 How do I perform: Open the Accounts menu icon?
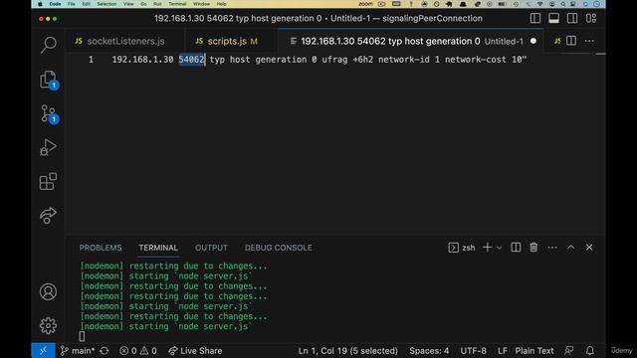[49, 291]
